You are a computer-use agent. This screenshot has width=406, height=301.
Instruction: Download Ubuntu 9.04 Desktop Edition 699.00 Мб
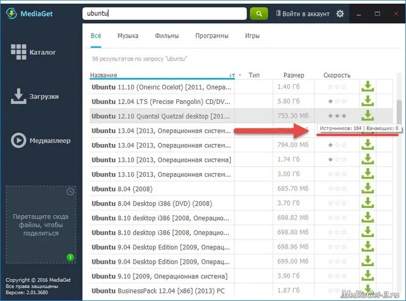pos(368,261)
